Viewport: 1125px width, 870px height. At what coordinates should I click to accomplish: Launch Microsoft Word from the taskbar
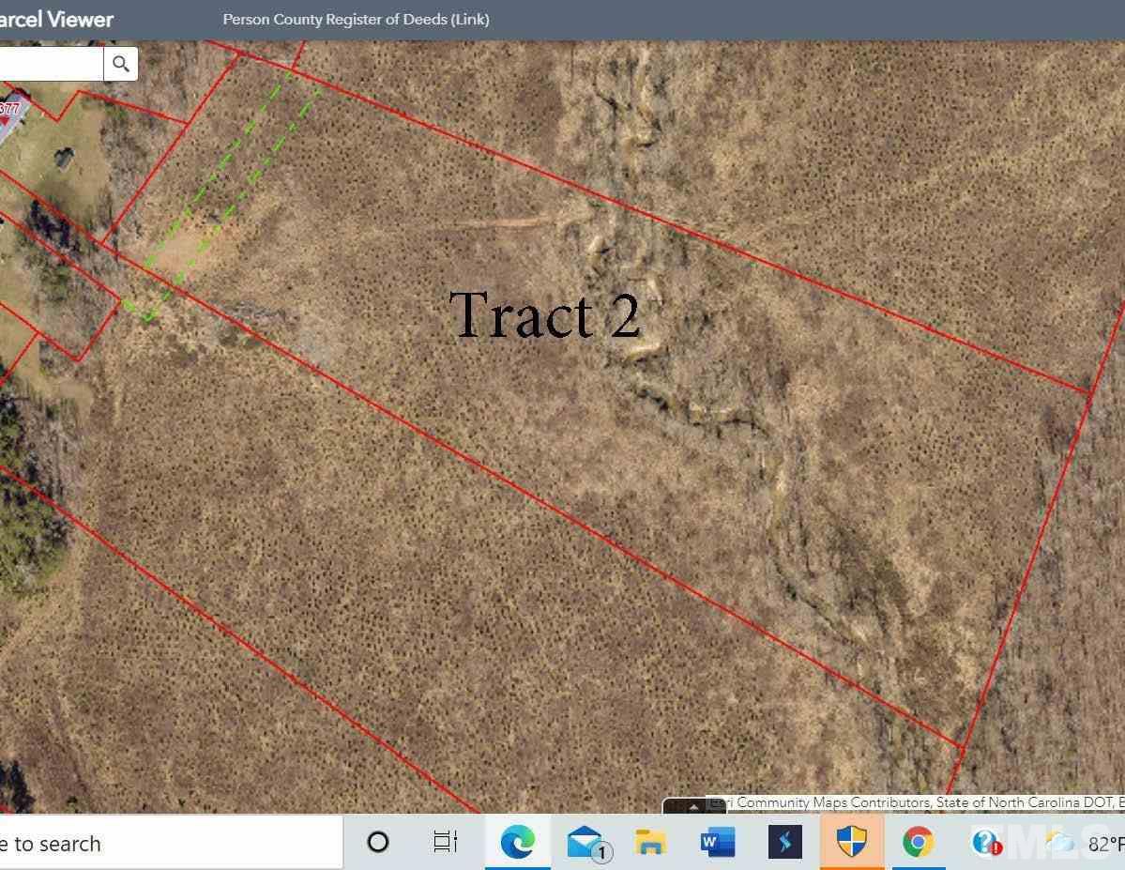[718, 842]
